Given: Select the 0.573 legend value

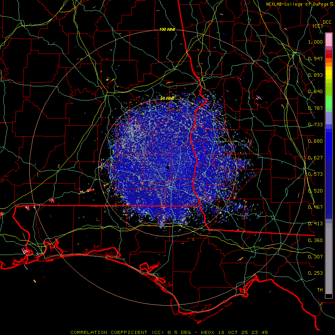Looking at the screenshot, I should click(315, 174).
